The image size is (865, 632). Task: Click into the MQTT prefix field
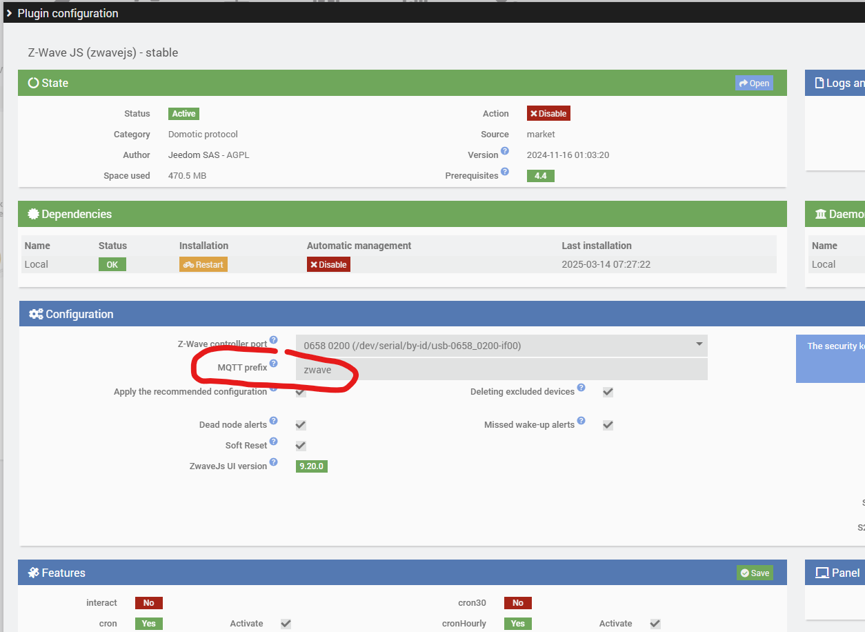coord(501,369)
